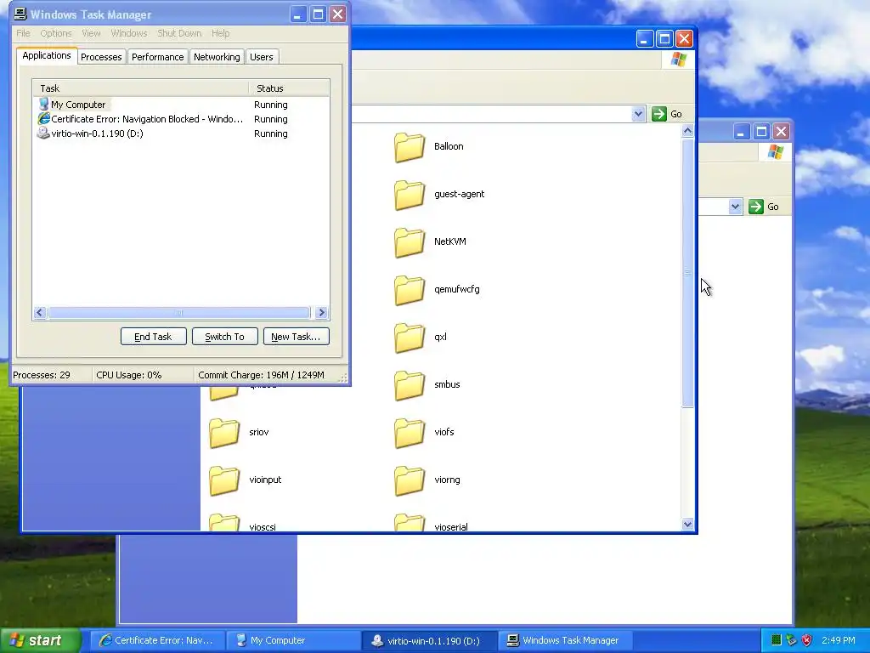Switch to the Networking tab
Screen dimensions: 870x653
click(217, 57)
